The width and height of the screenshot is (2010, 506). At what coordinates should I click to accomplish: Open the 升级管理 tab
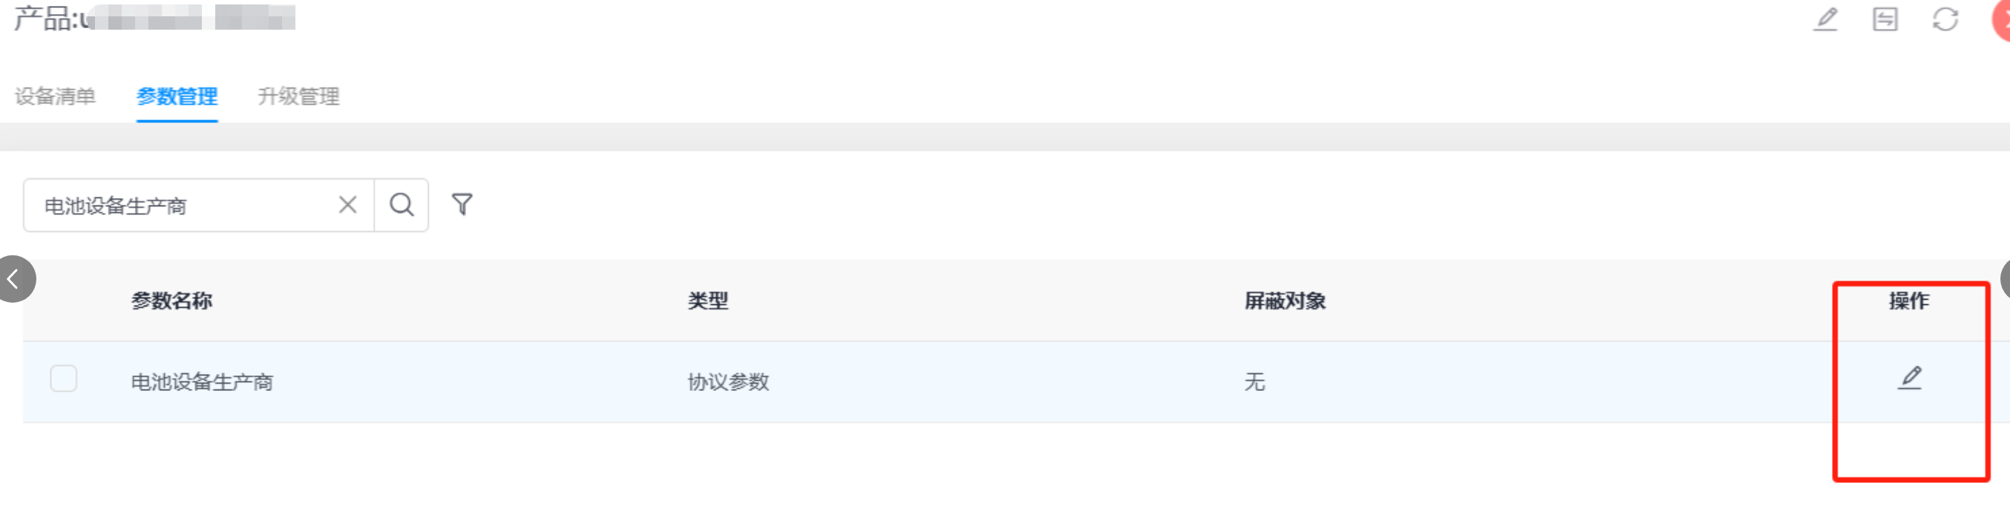click(x=299, y=96)
